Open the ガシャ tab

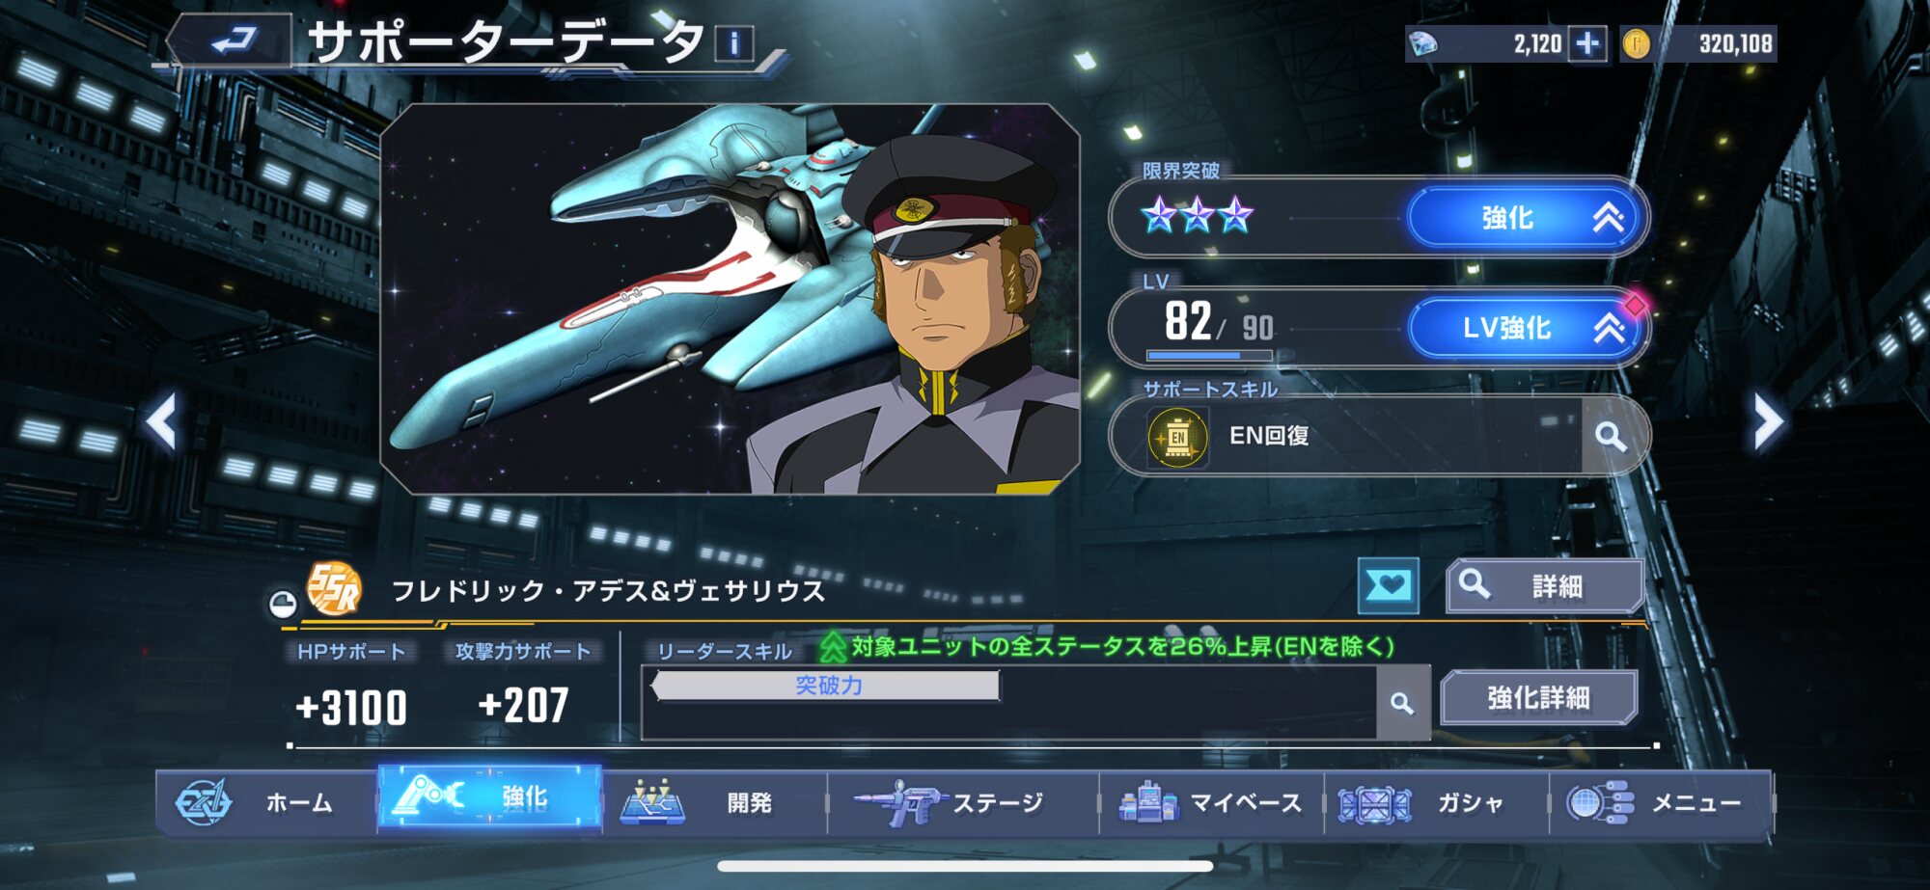1436,802
